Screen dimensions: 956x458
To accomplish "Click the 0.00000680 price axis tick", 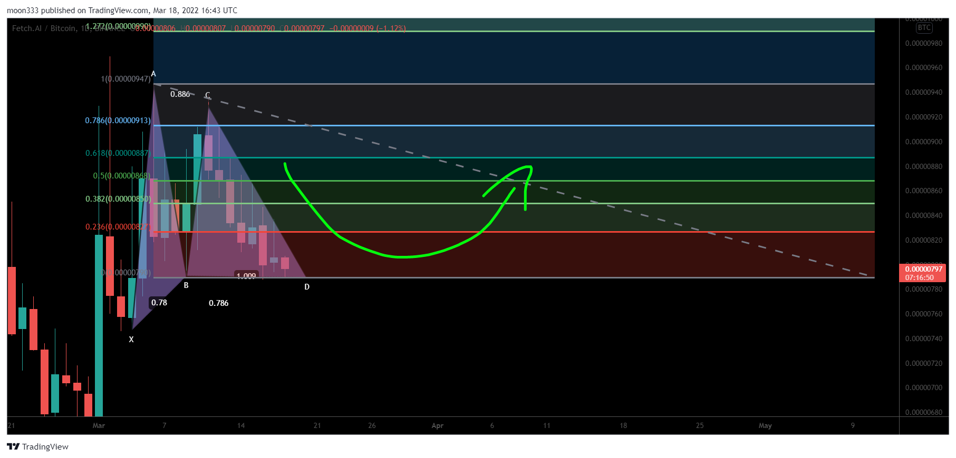I will [x=924, y=412].
